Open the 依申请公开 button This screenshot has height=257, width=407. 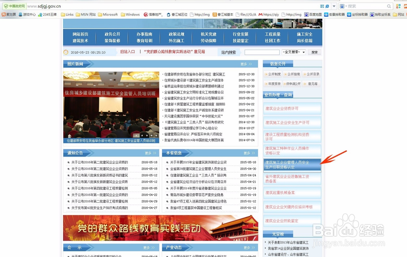coord(292,84)
